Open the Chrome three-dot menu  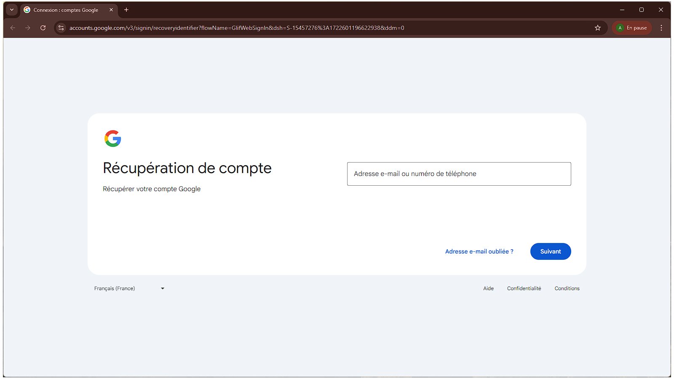(x=661, y=28)
